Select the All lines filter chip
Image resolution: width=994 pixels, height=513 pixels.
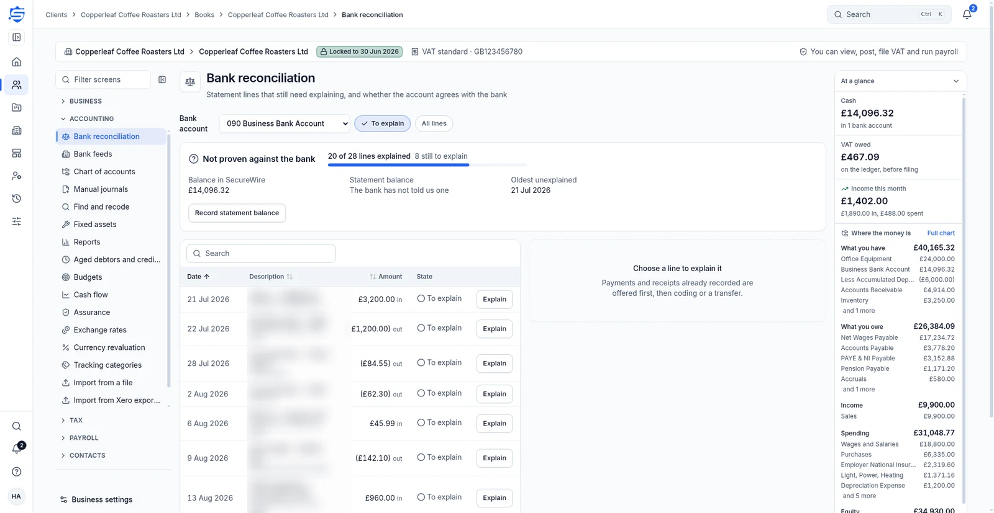pyautogui.click(x=434, y=123)
